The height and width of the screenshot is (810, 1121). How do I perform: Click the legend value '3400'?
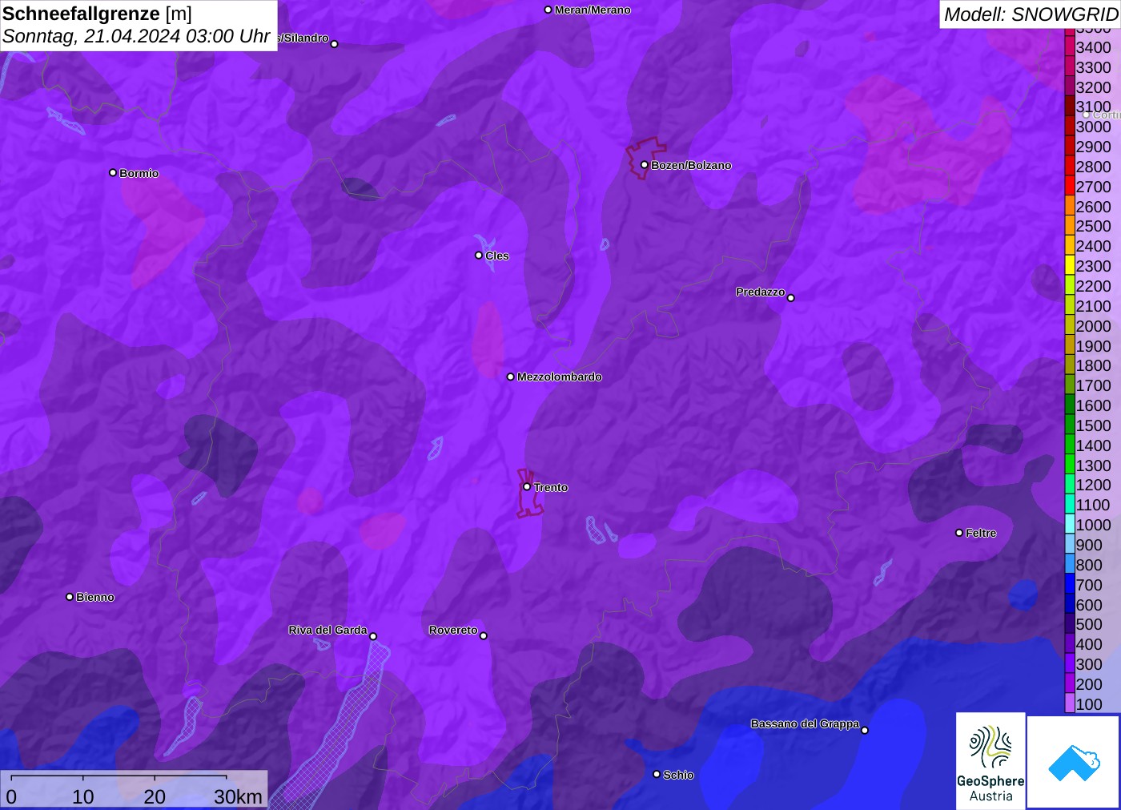[1093, 47]
